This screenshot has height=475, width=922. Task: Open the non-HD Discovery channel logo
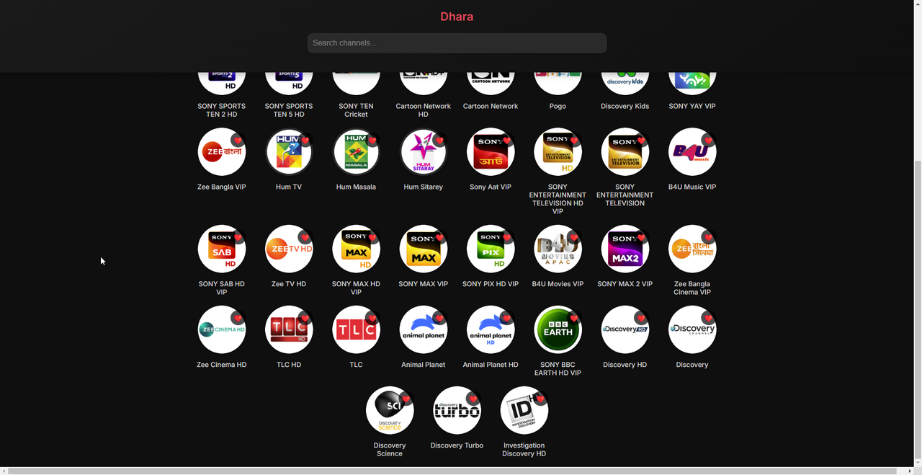pyautogui.click(x=692, y=330)
